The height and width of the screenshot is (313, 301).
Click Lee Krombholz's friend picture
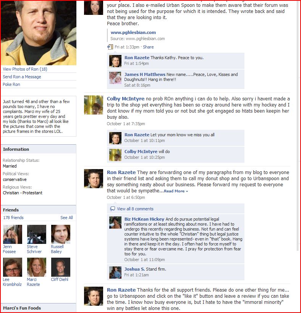(x=13, y=267)
